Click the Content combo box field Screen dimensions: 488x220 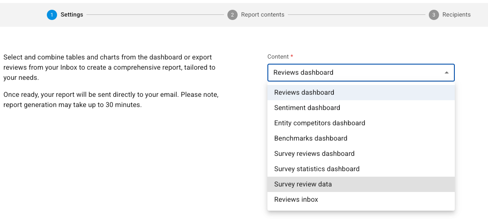coord(361,73)
